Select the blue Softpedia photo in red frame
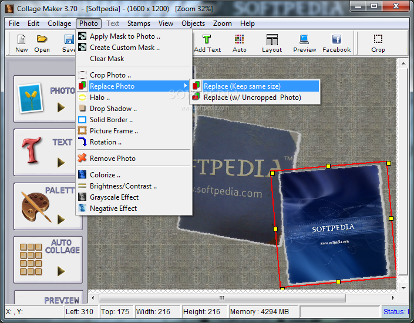 (x=333, y=225)
